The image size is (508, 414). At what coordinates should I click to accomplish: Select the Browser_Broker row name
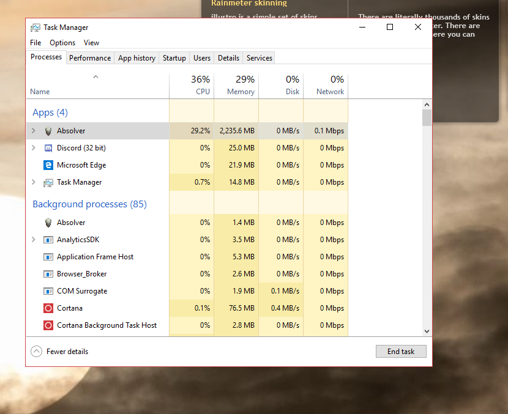point(81,274)
